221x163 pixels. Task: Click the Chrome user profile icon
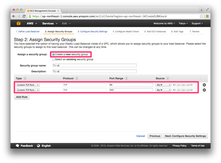[201, 10]
